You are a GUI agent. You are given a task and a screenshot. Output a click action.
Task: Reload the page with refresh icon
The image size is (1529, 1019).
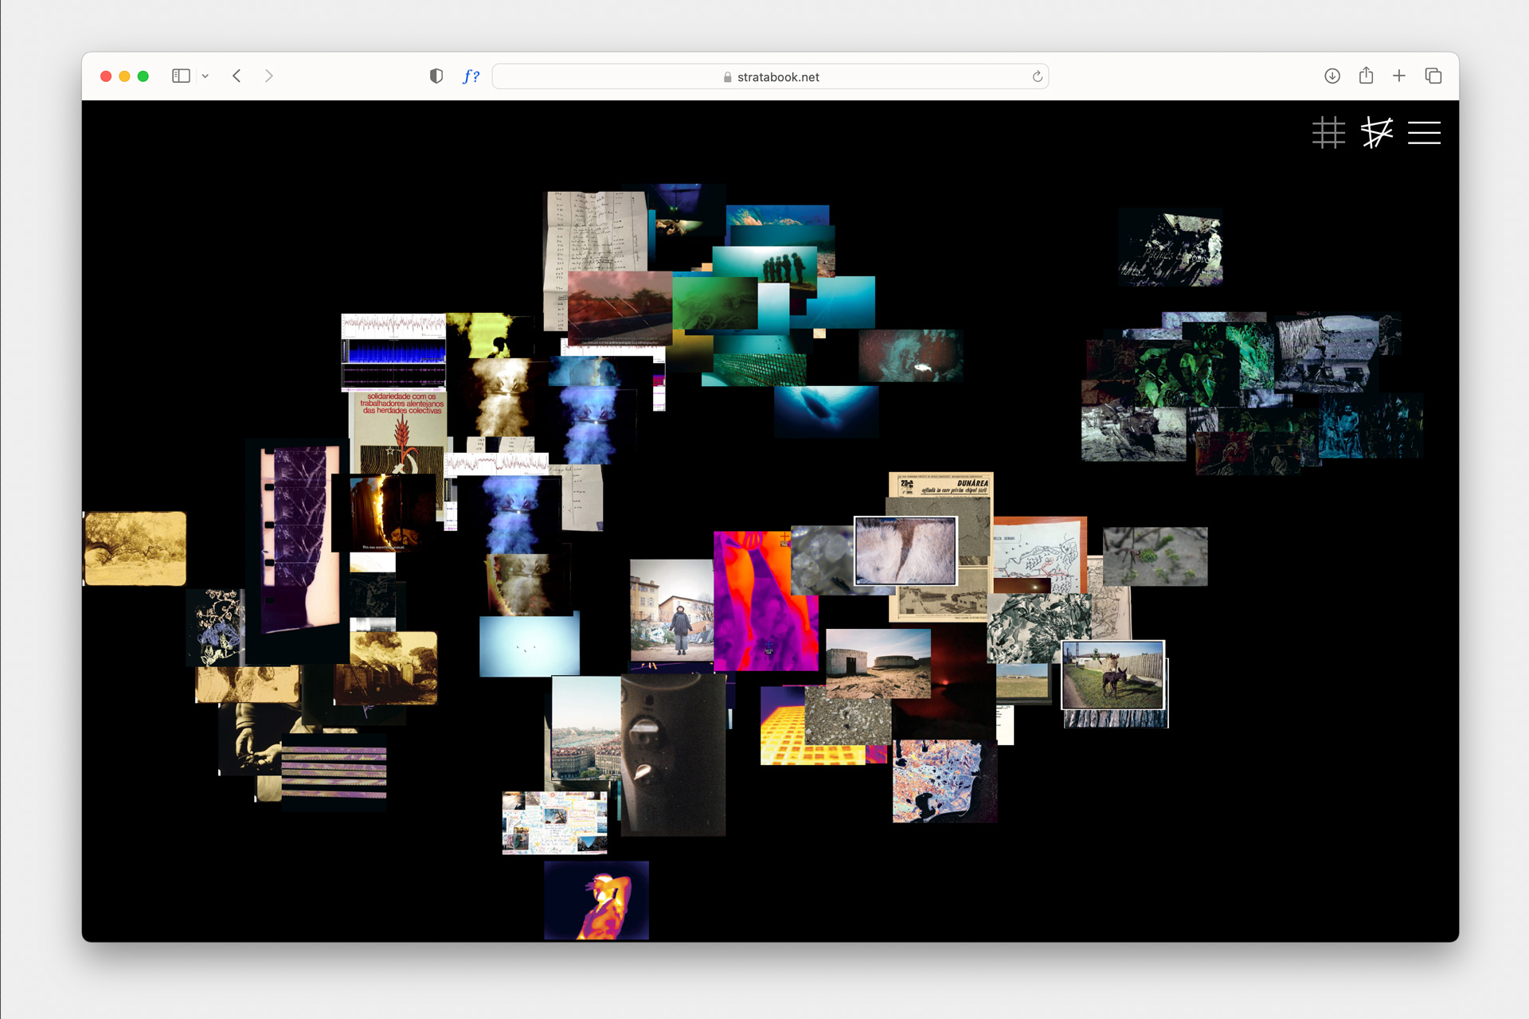(1037, 76)
